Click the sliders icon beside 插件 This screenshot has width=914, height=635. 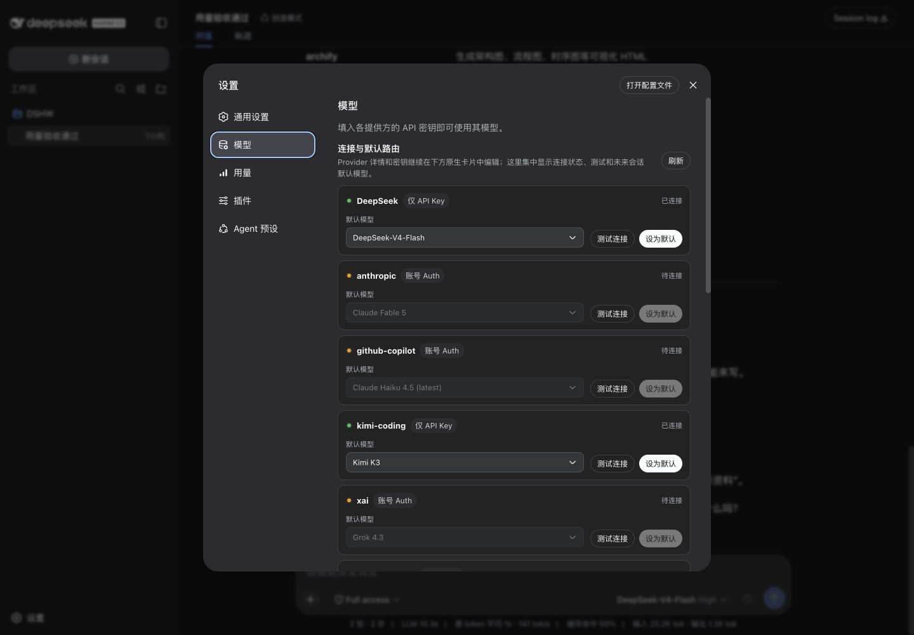[223, 201]
